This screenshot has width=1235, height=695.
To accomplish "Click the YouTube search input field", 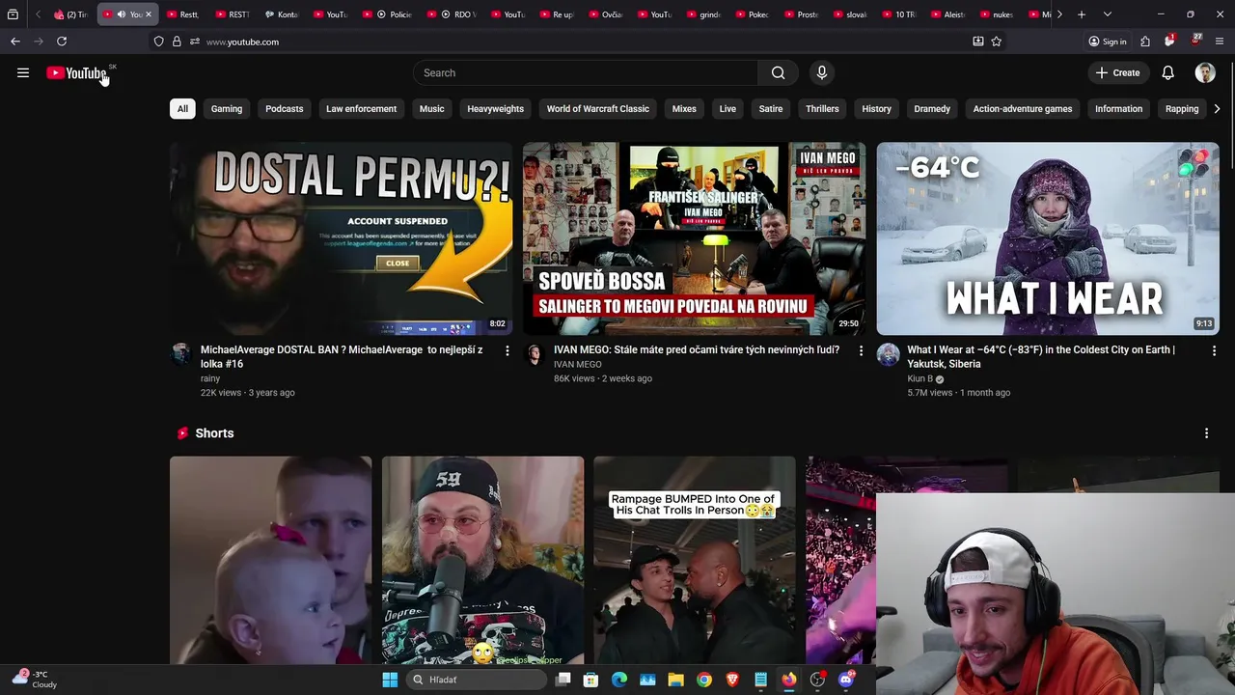I will (x=586, y=72).
